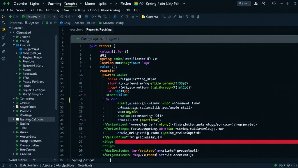Click the Style Seenler status bar item
The width and height of the screenshot is (298, 168).
[29, 165]
